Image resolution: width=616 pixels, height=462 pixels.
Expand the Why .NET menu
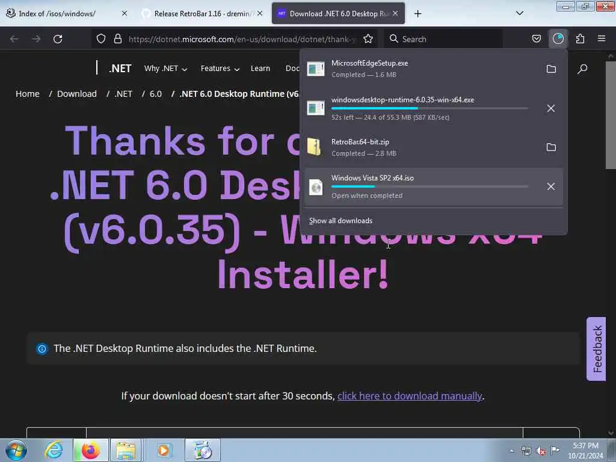(x=165, y=69)
